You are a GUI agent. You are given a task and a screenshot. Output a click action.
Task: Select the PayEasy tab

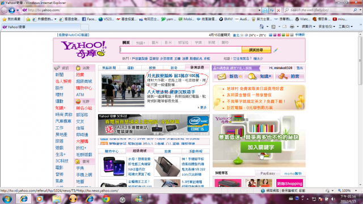268,173
